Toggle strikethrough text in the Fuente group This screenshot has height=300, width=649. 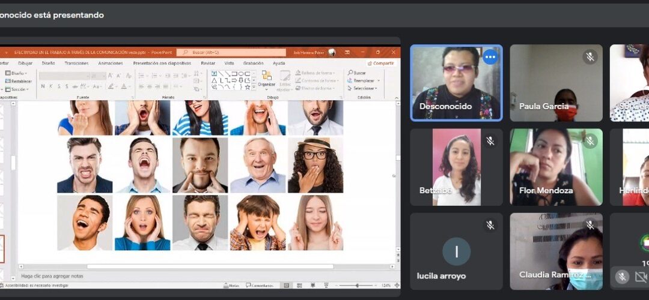(75, 86)
